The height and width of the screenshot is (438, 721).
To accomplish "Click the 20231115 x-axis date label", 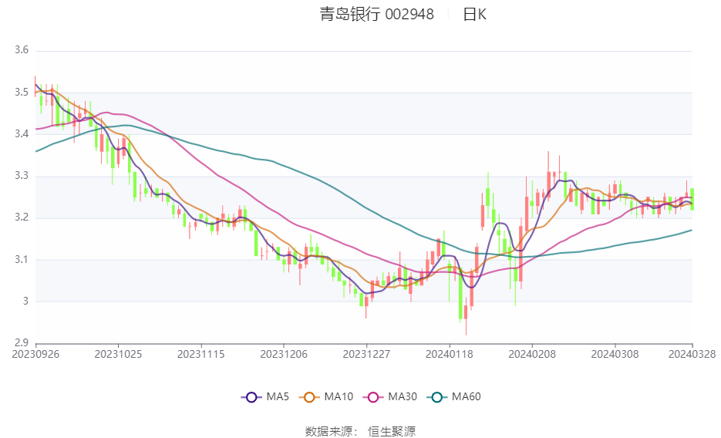I will pyautogui.click(x=201, y=355).
